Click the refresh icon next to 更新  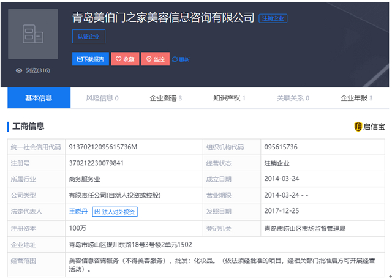coord(175,59)
